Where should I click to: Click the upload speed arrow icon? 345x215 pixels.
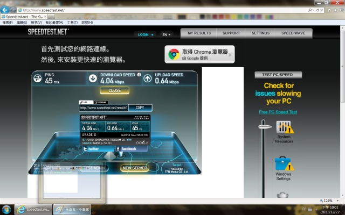(147, 78)
